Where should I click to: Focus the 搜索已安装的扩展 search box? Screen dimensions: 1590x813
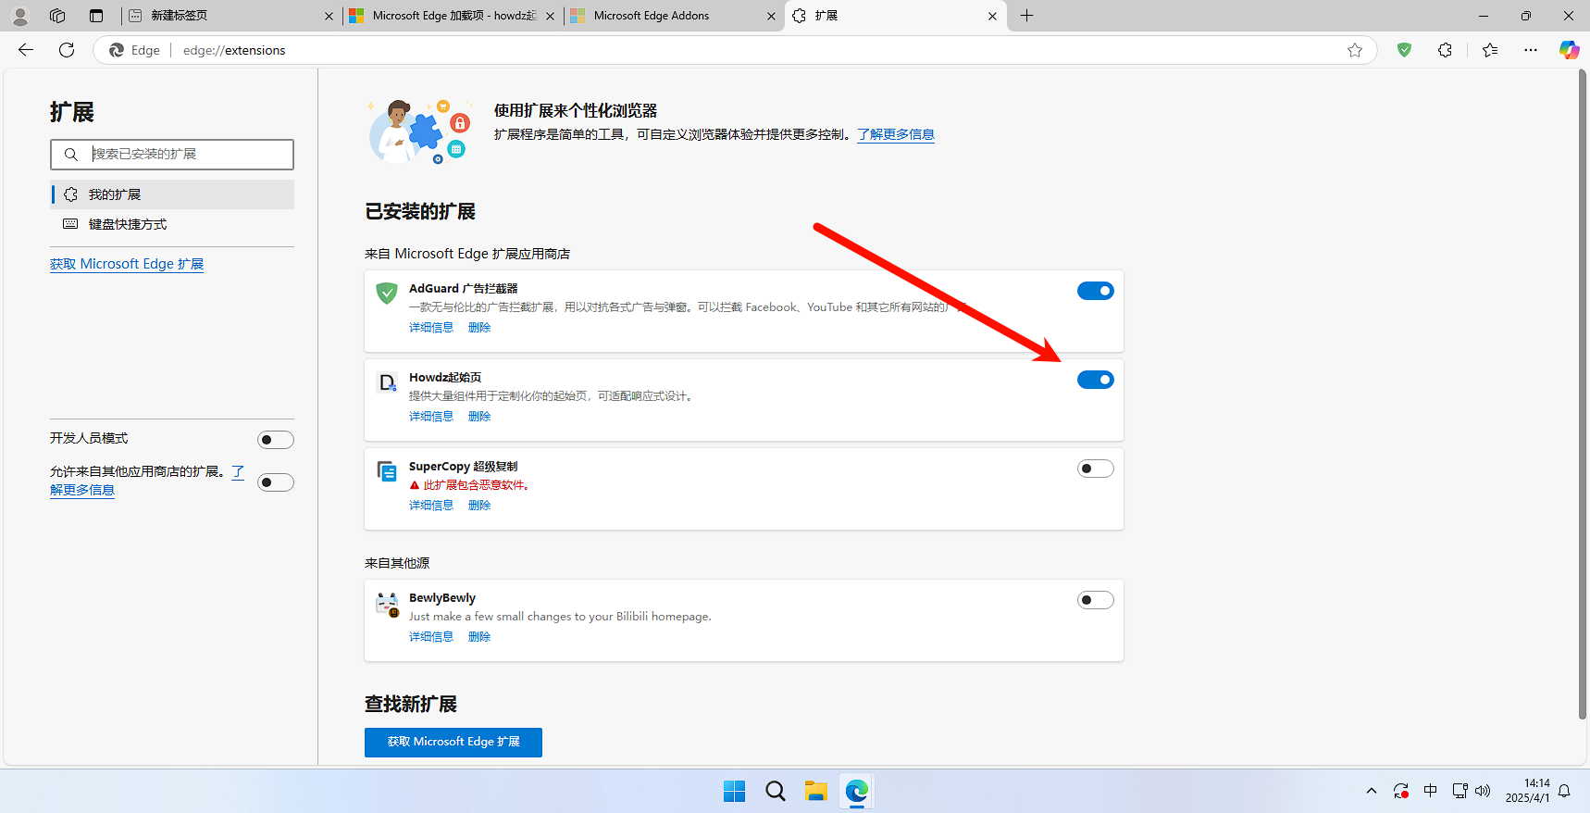click(x=172, y=155)
